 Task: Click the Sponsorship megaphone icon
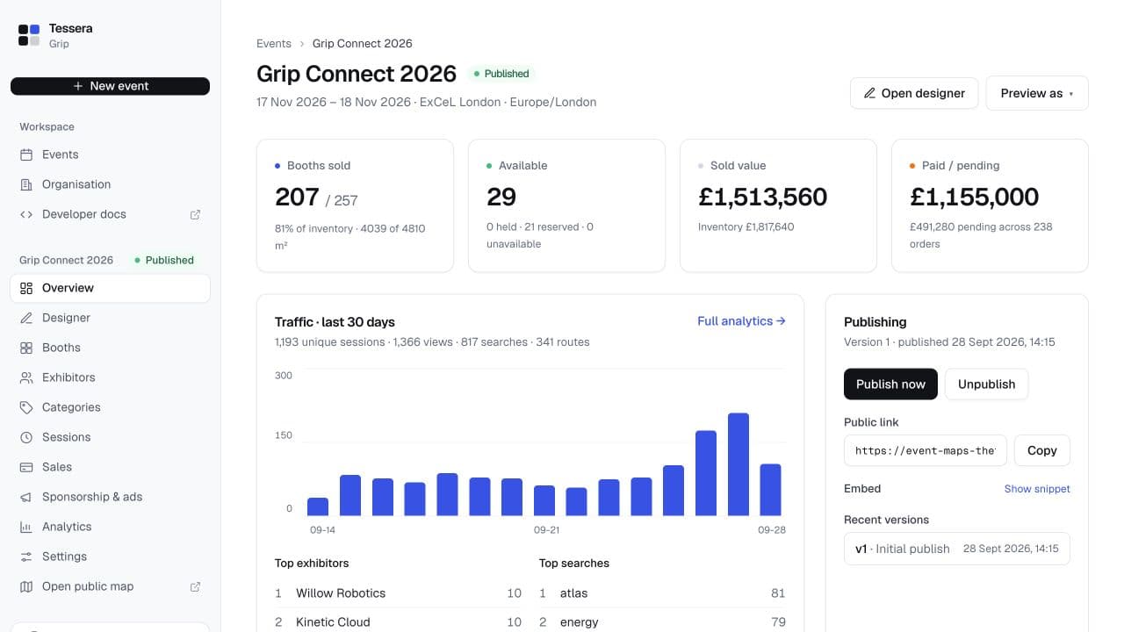pos(26,497)
